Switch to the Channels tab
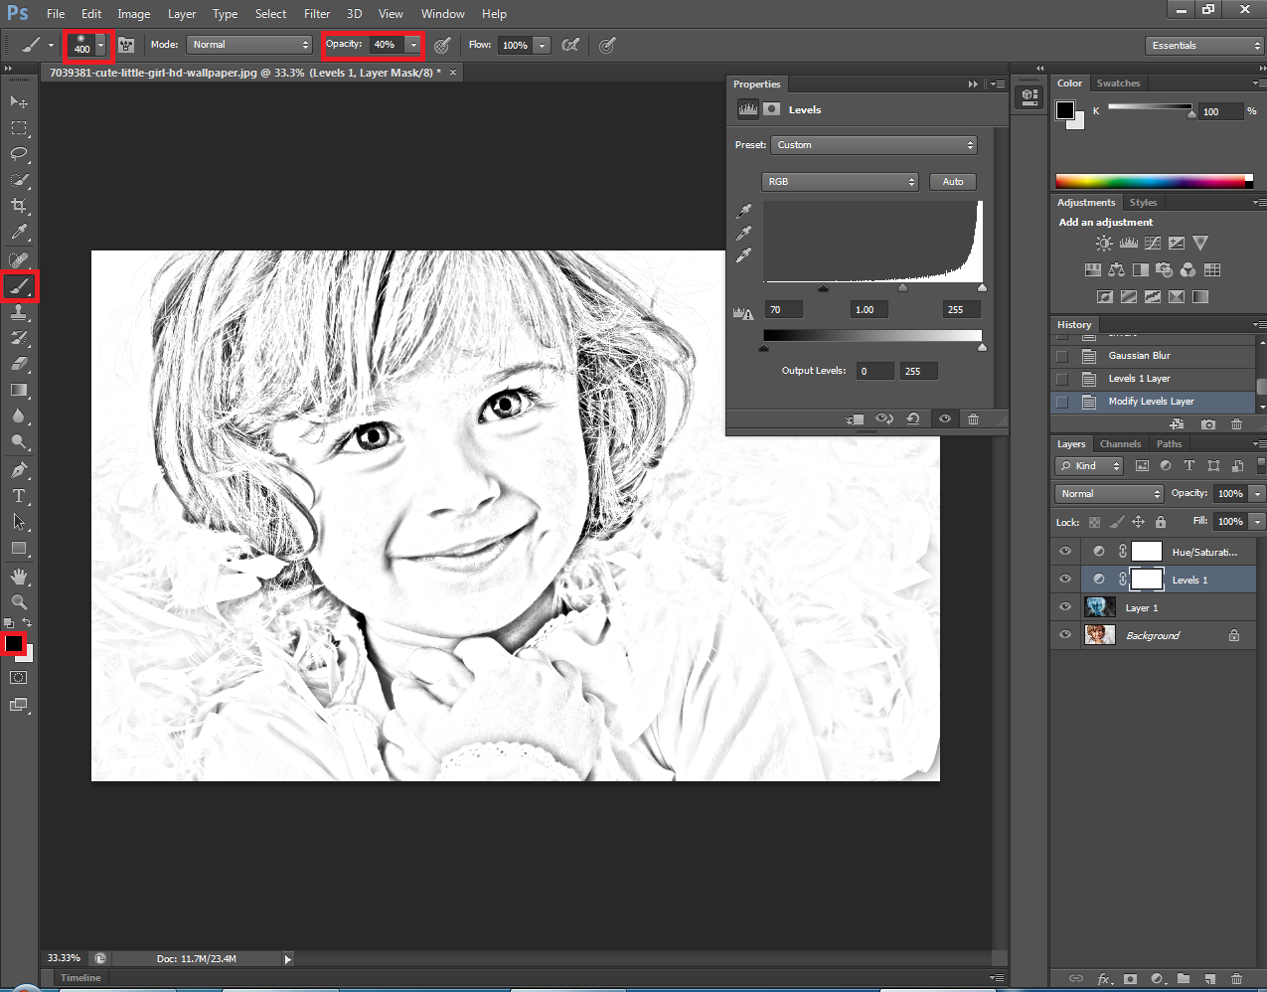 [1120, 444]
